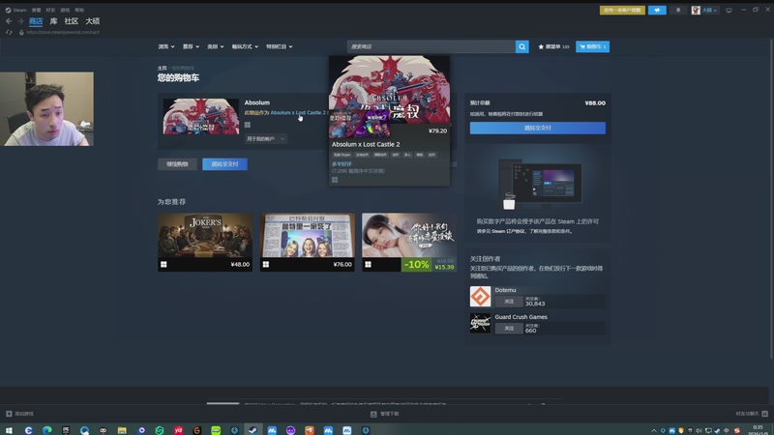Click the magnifier search button
The width and height of the screenshot is (774, 435).
click(x=521, y=46)
